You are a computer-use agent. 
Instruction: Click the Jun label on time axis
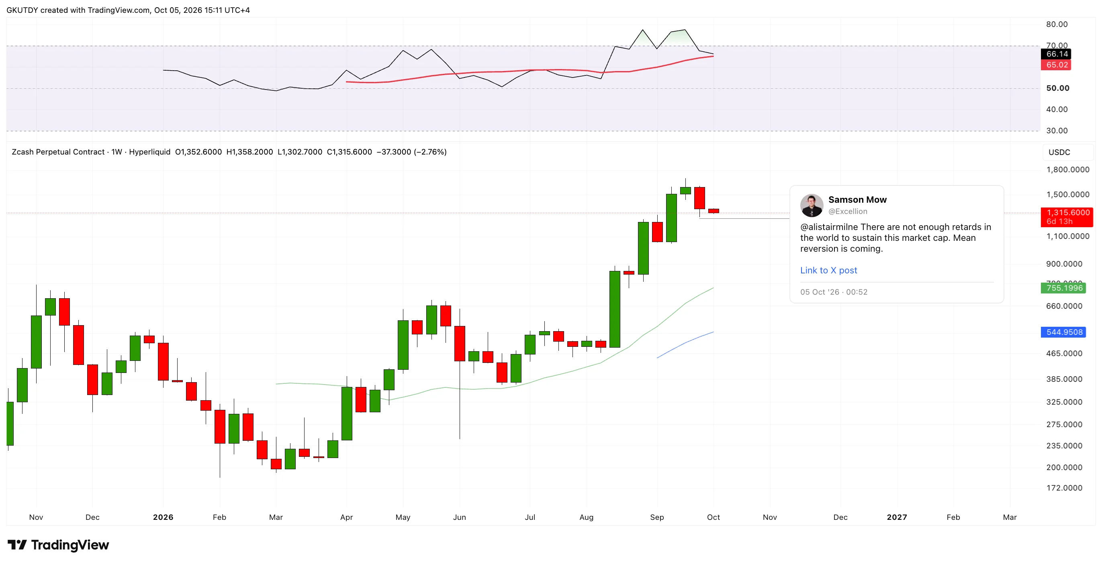click(x=460, y=517)
